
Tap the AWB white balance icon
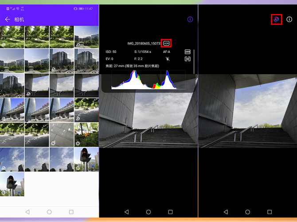[x=188, y=52]
